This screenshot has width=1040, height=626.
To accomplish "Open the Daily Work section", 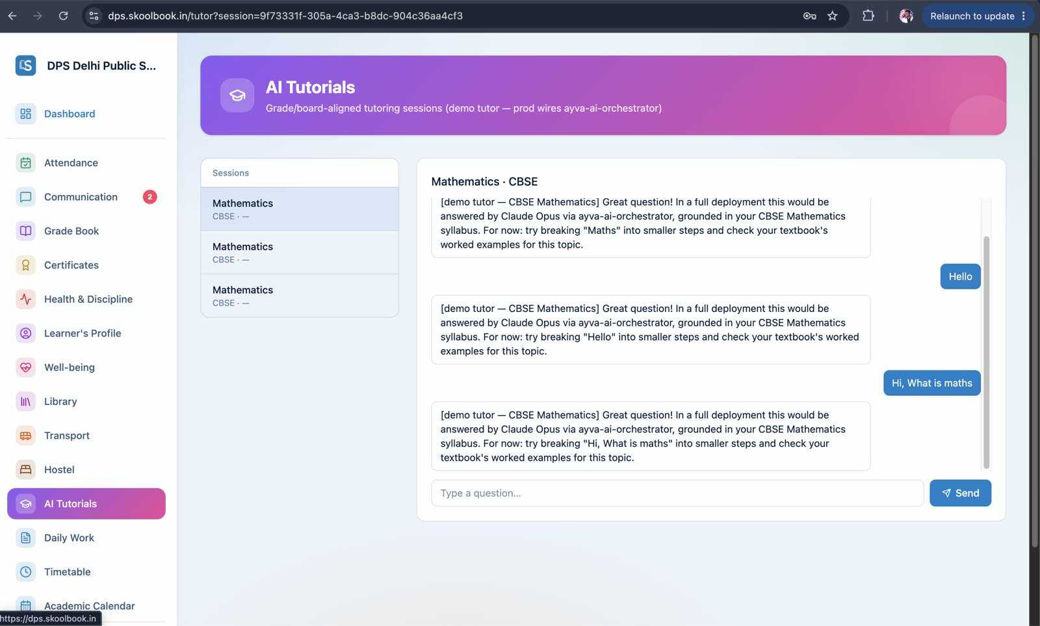I will 86,538.
